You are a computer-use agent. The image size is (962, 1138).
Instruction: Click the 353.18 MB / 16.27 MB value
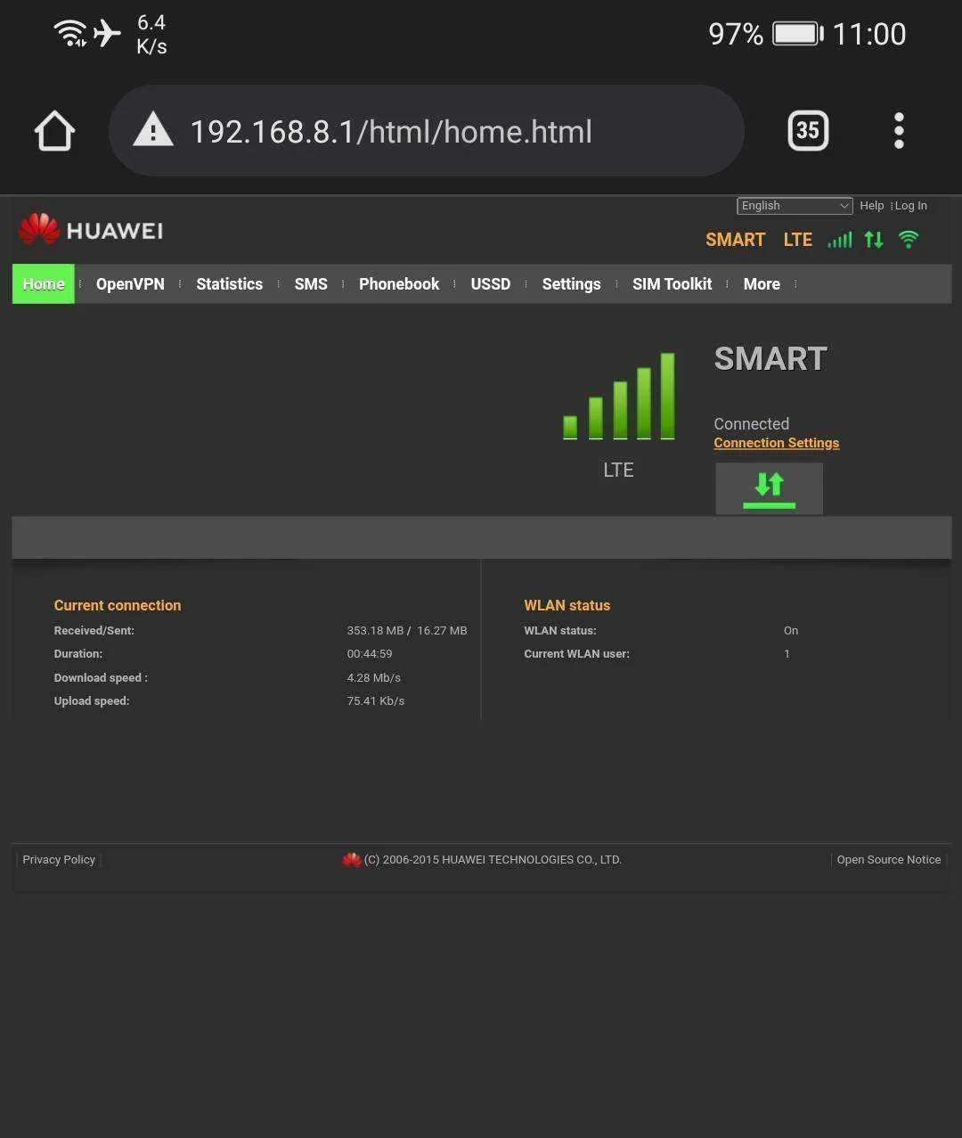pos(407,630)
